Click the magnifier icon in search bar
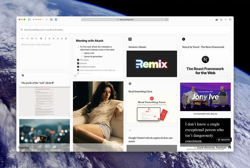This screenshot has width=250, height=168. (22, 30)
